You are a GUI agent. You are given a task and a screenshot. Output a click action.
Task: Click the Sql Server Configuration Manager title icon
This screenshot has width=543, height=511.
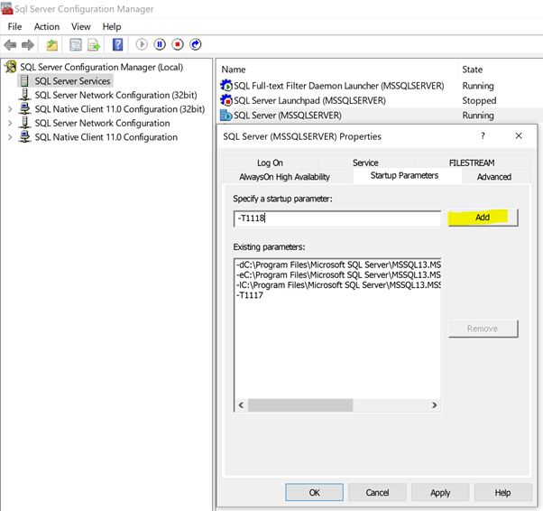pos(7,8)
